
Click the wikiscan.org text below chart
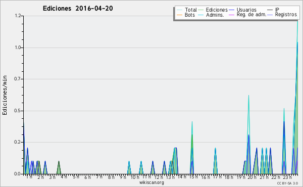coord(151,182)
